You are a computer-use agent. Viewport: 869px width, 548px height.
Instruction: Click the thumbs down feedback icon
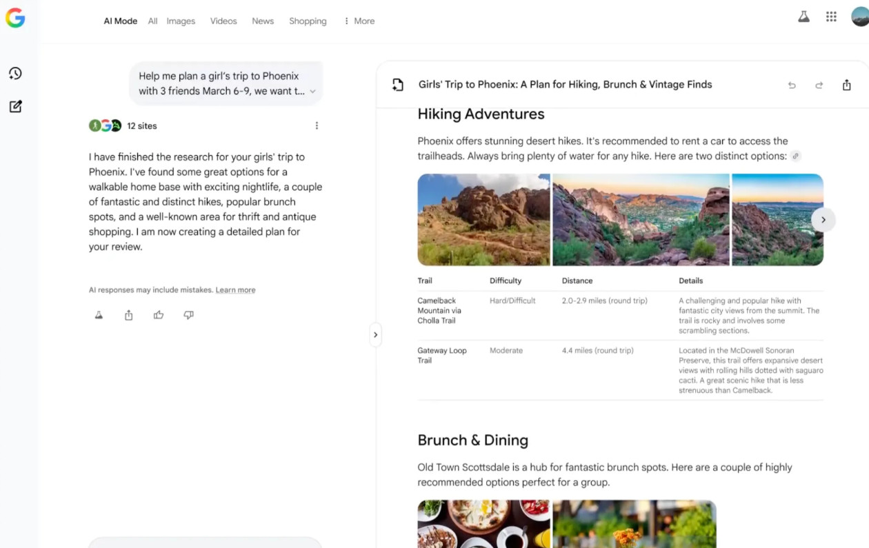click(x=188, y=315)
